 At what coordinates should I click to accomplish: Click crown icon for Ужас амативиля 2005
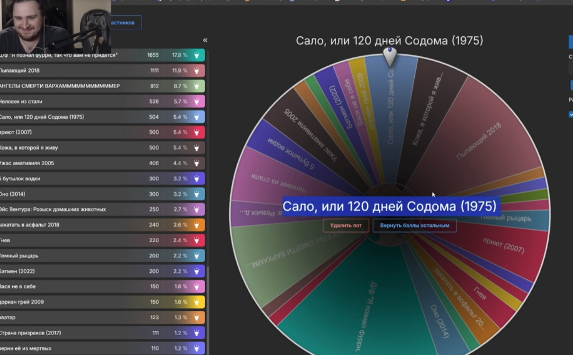[197, 163]
